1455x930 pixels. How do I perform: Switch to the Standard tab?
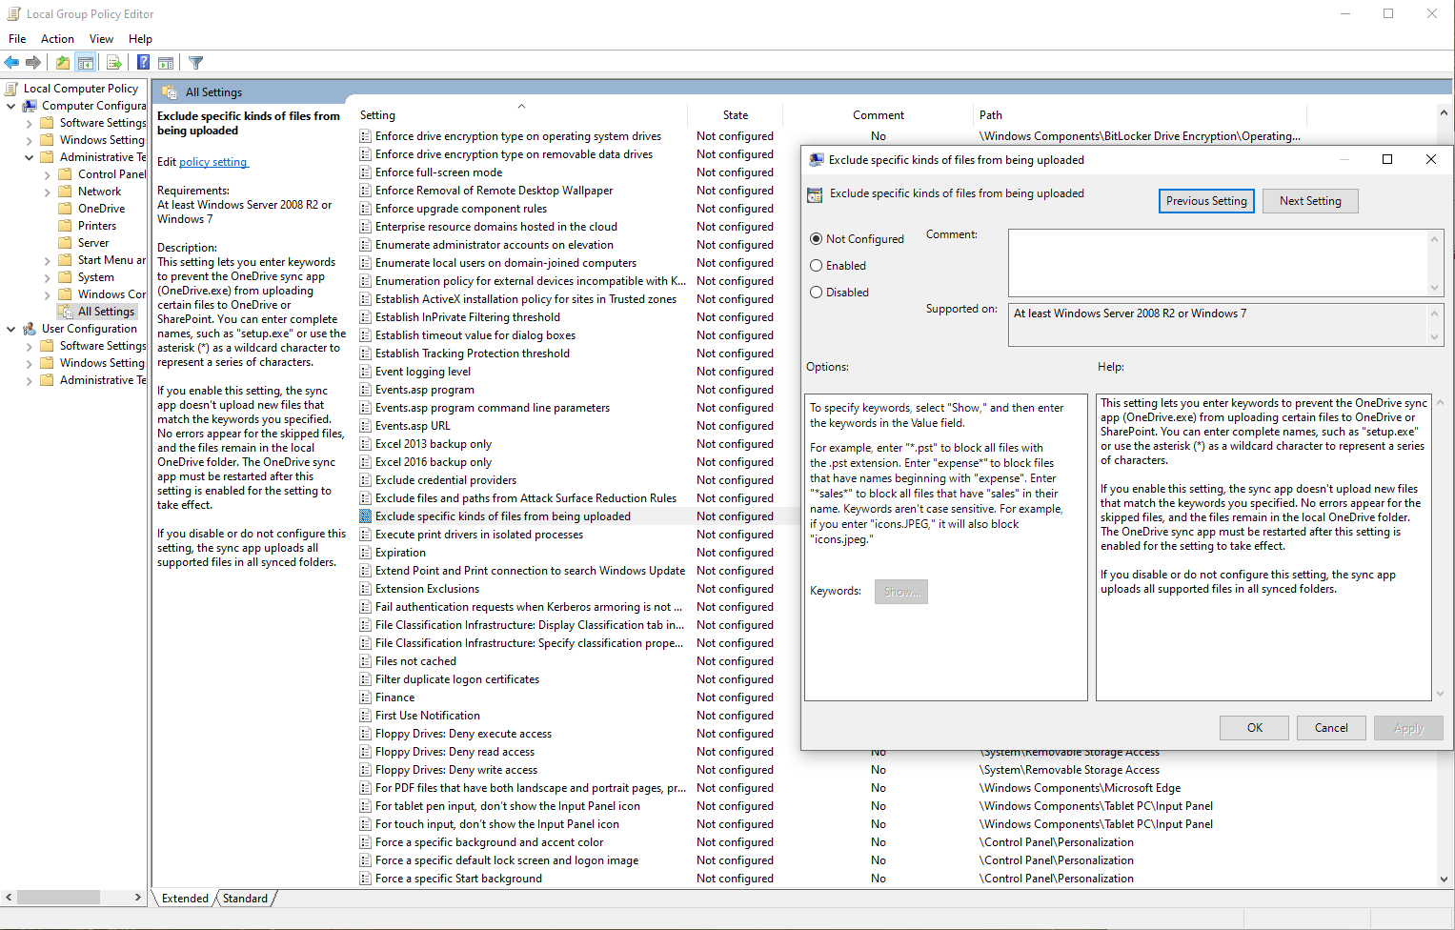245,899
